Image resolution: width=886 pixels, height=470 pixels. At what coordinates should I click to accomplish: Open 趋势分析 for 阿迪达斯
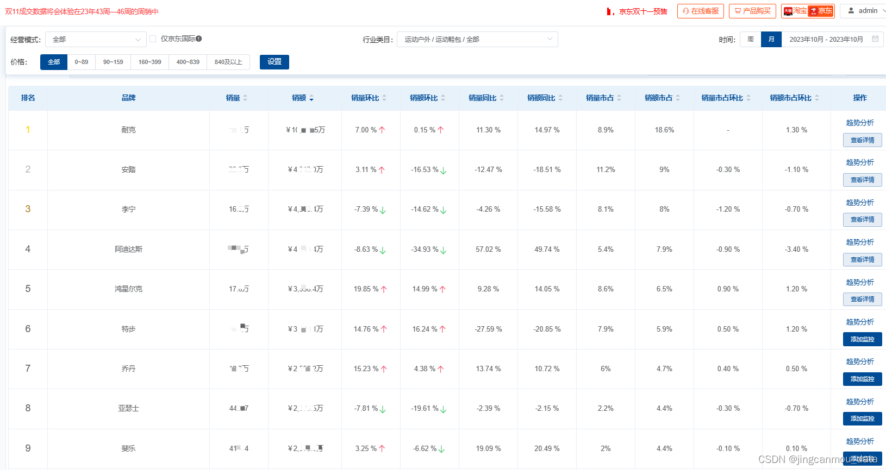pyautogui.click(x=860, y=242)
